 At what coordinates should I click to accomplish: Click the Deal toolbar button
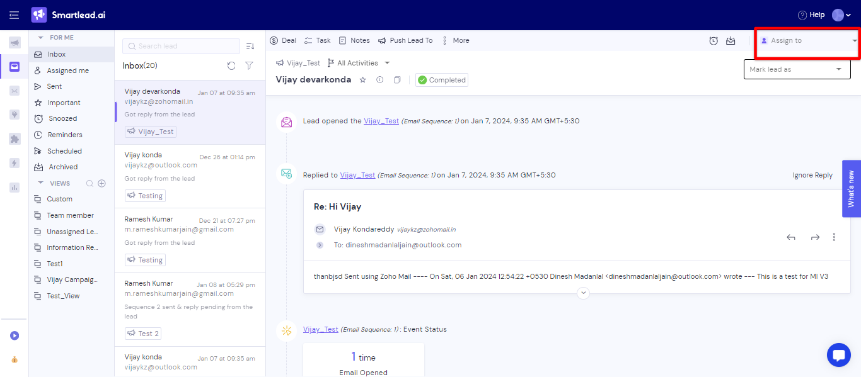[x=282, y=40]
